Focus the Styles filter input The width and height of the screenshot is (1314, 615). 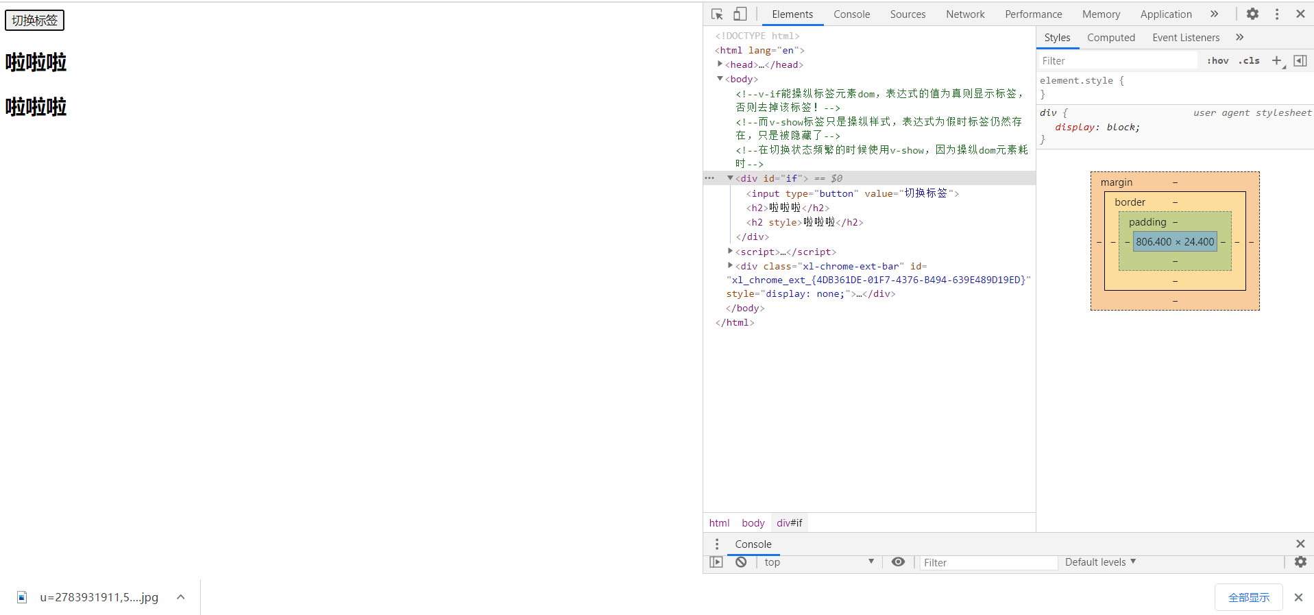point(1119,61)
